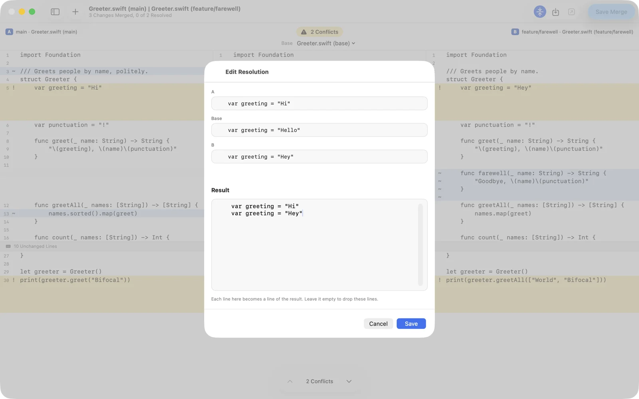639x399 pixels.
Task: Go to next conflict with down chevron
Action: (x=349, y=381)
